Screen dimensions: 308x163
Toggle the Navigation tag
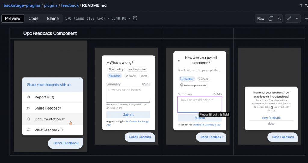click(115, 76)
